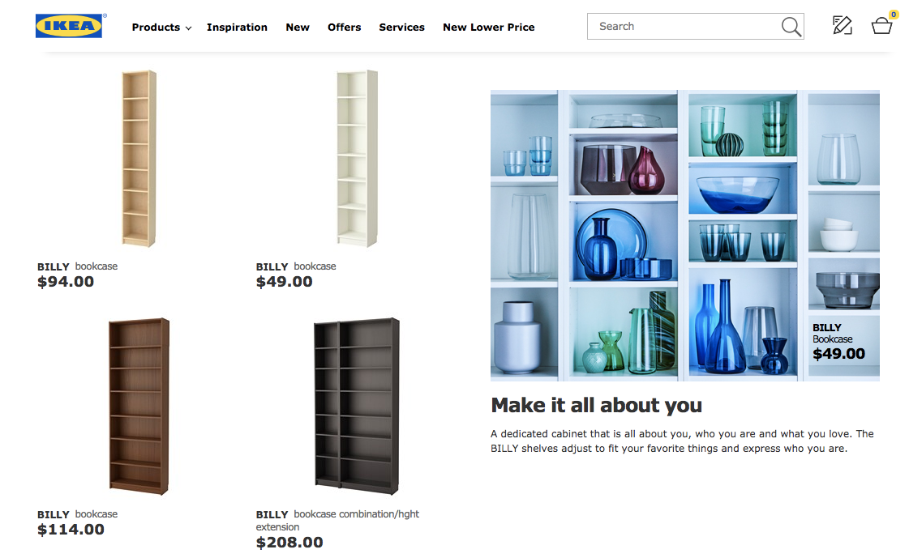Open the brown BILLY bookcase image
Screen dimensions: 909x558
(x=139, y=407)
